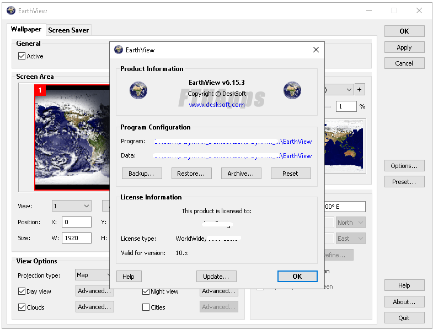433x330 pixels.
Task: Click the plus button beside the top-right dropdown
Action: 360,89
